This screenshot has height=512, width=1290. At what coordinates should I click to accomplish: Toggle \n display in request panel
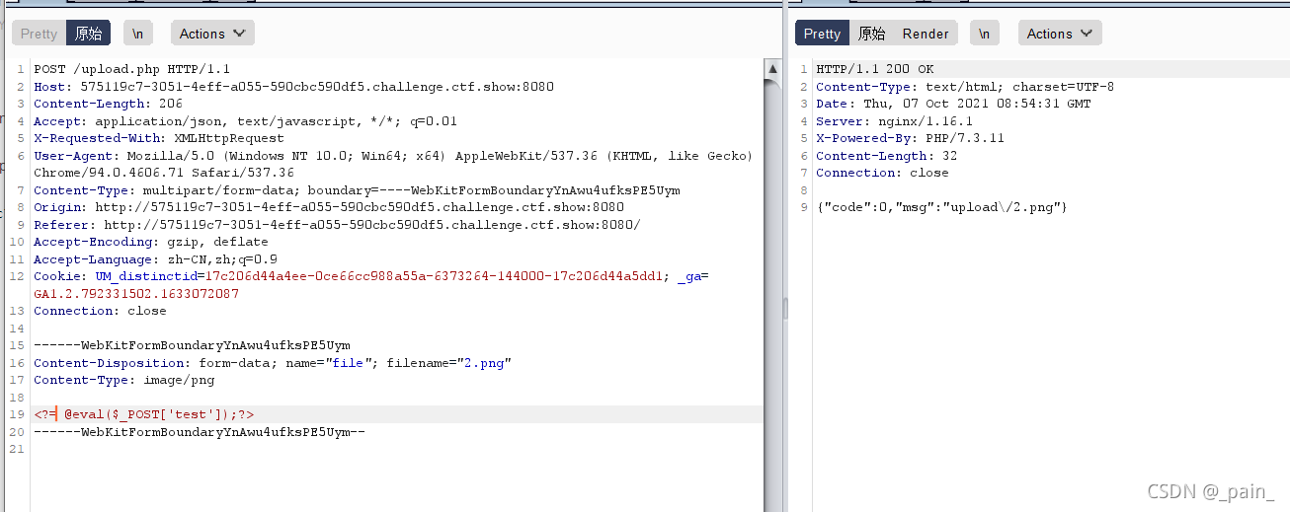coord(138,34)
